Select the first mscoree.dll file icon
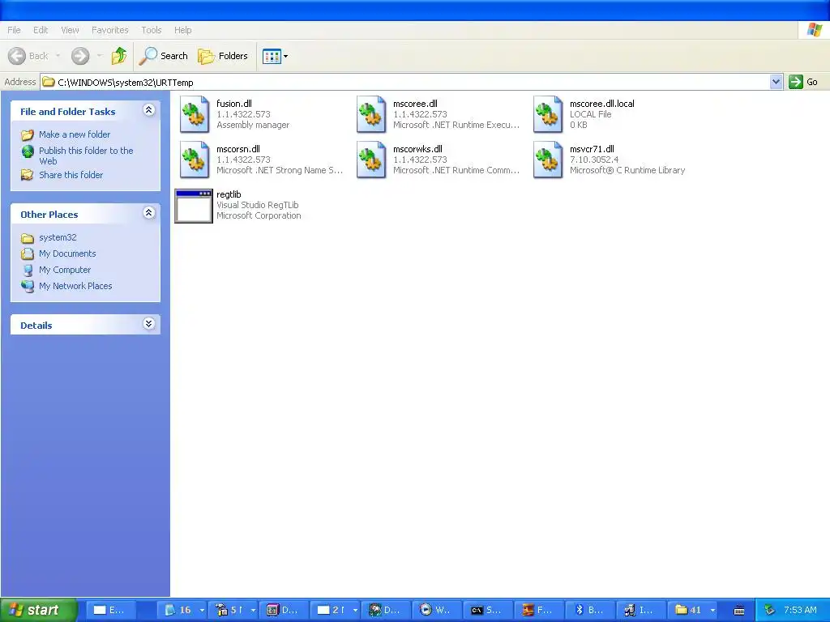The height and width of the screenshot is (622, 830). 371,113
